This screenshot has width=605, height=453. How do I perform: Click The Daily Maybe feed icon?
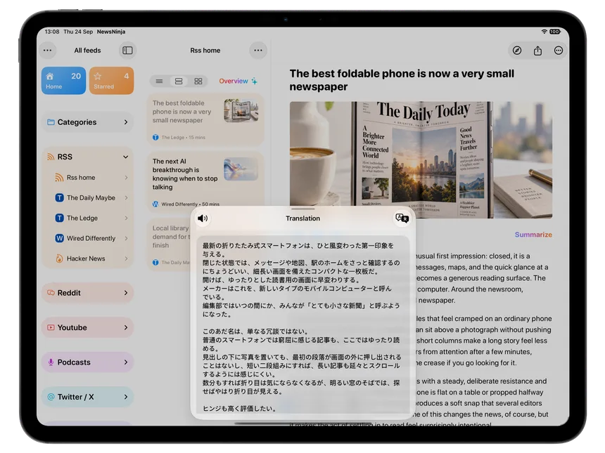[59, 197]
